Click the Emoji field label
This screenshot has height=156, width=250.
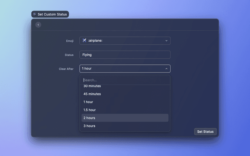[x=70, y=41]
